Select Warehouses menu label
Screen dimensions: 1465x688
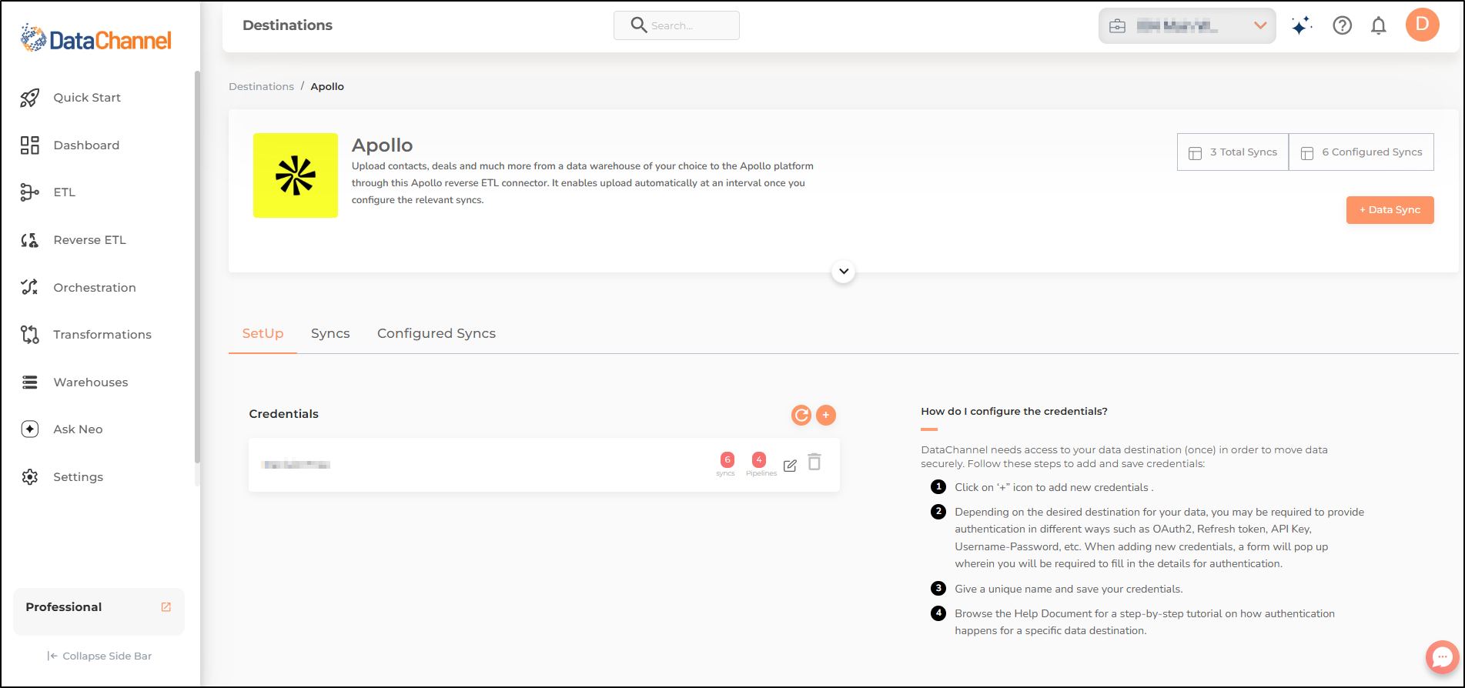pyautogui.click(x=91, y=382)
